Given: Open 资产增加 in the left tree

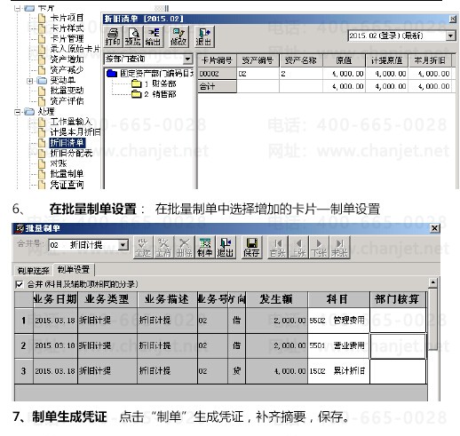Looking at the screenshot, I should pos(67,59).
